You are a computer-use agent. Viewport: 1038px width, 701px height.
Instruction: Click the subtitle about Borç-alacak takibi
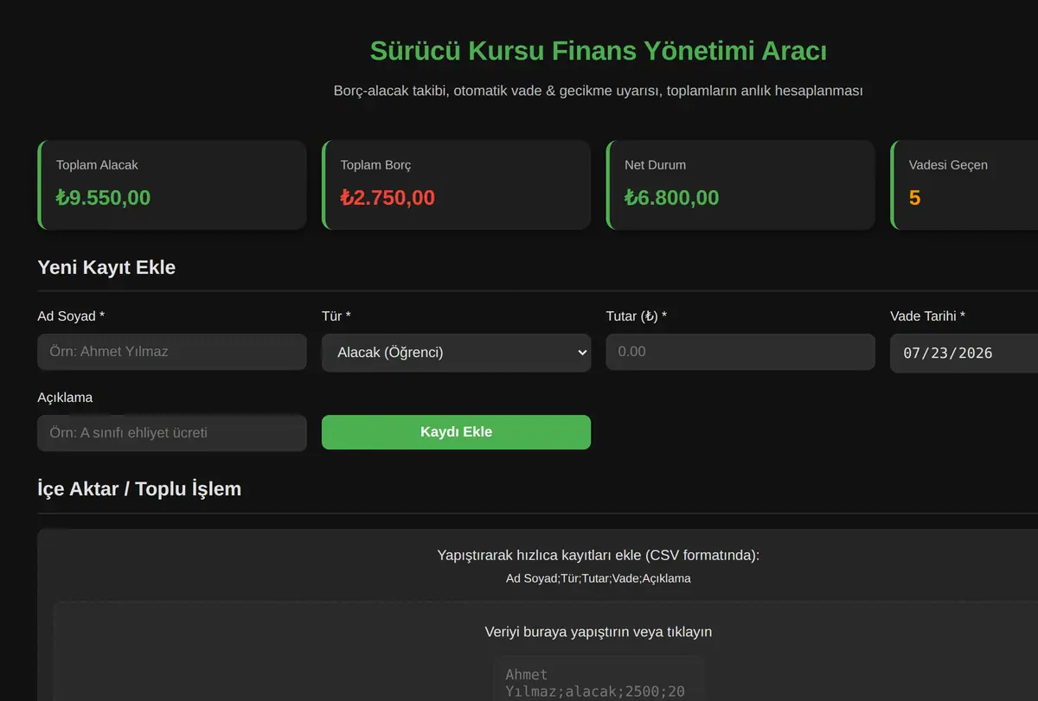click(599, 91)
